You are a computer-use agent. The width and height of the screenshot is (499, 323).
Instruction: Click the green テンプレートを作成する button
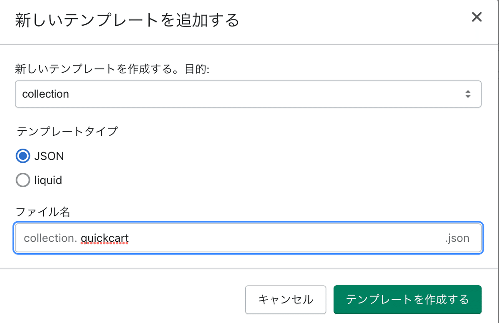(408, 299)
